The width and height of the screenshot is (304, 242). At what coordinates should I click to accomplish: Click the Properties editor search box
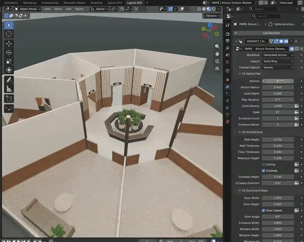(266, 16)
